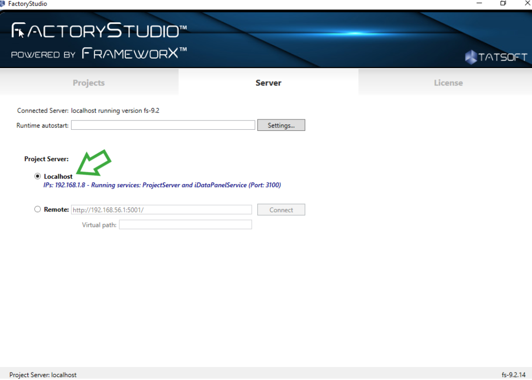The width and height of the screenshot is (532, 380).
Task: Select the Localhost radio button
Action: pos(37,176)
